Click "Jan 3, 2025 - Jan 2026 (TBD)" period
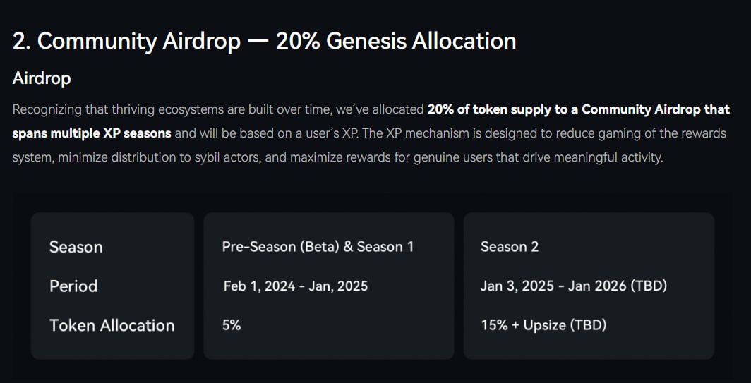This screenshot has height=383, width=751. 573,286
